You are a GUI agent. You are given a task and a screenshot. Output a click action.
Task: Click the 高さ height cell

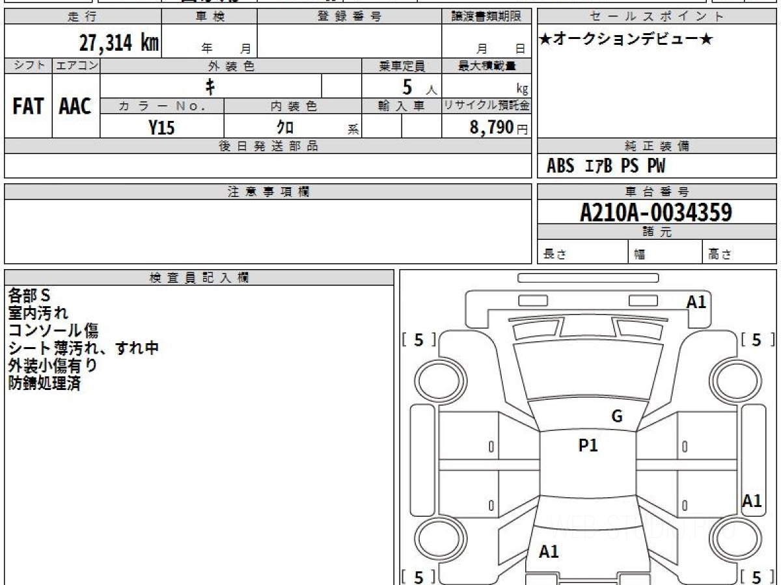(x=739, y=252)
